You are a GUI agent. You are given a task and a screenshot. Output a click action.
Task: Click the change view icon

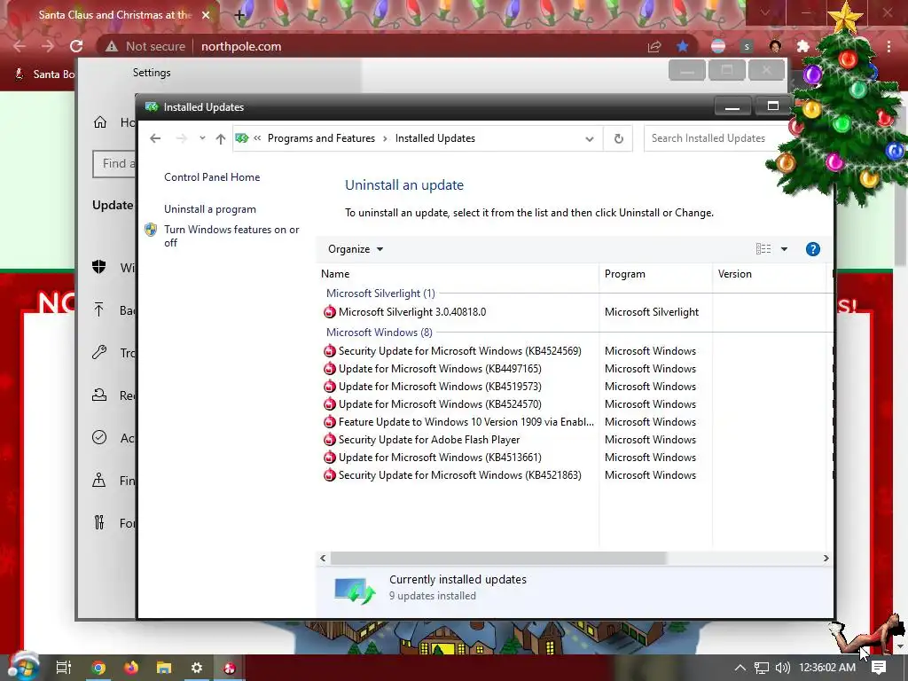pyautogui.click(x=763, y=249)
